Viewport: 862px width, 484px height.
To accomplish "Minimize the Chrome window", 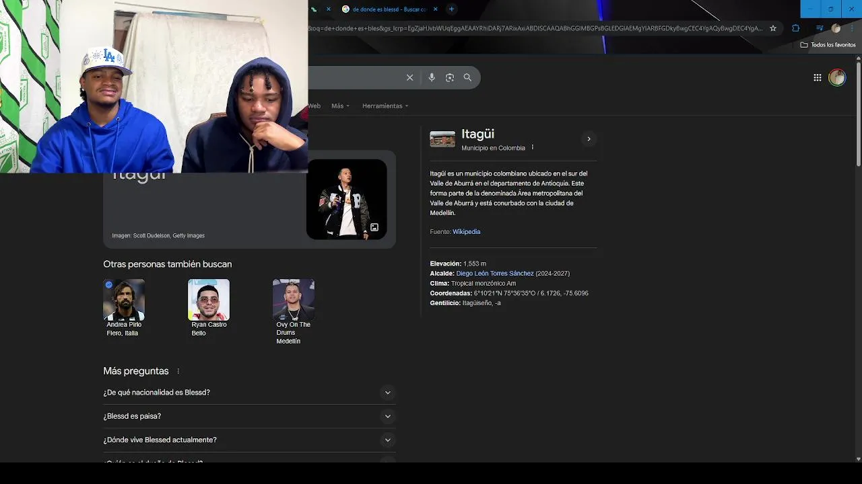I will [x=810, y=9].
